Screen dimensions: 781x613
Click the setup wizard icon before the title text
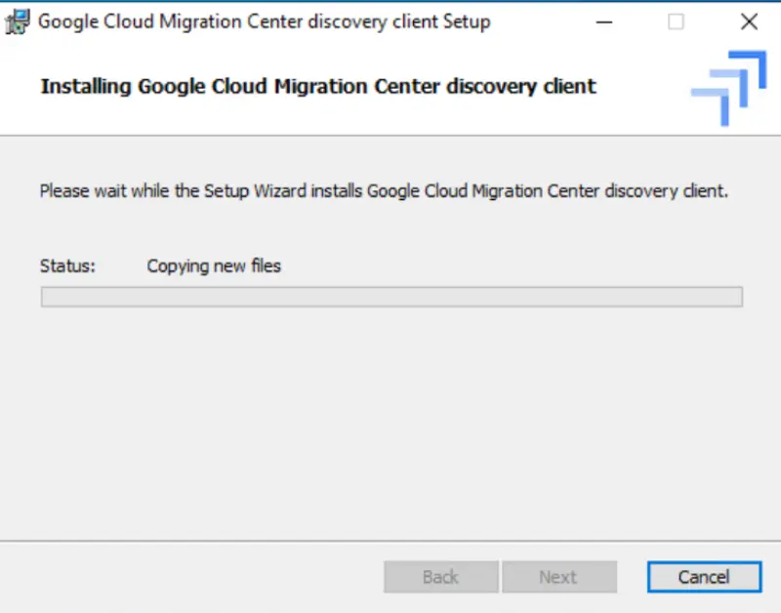17,20
